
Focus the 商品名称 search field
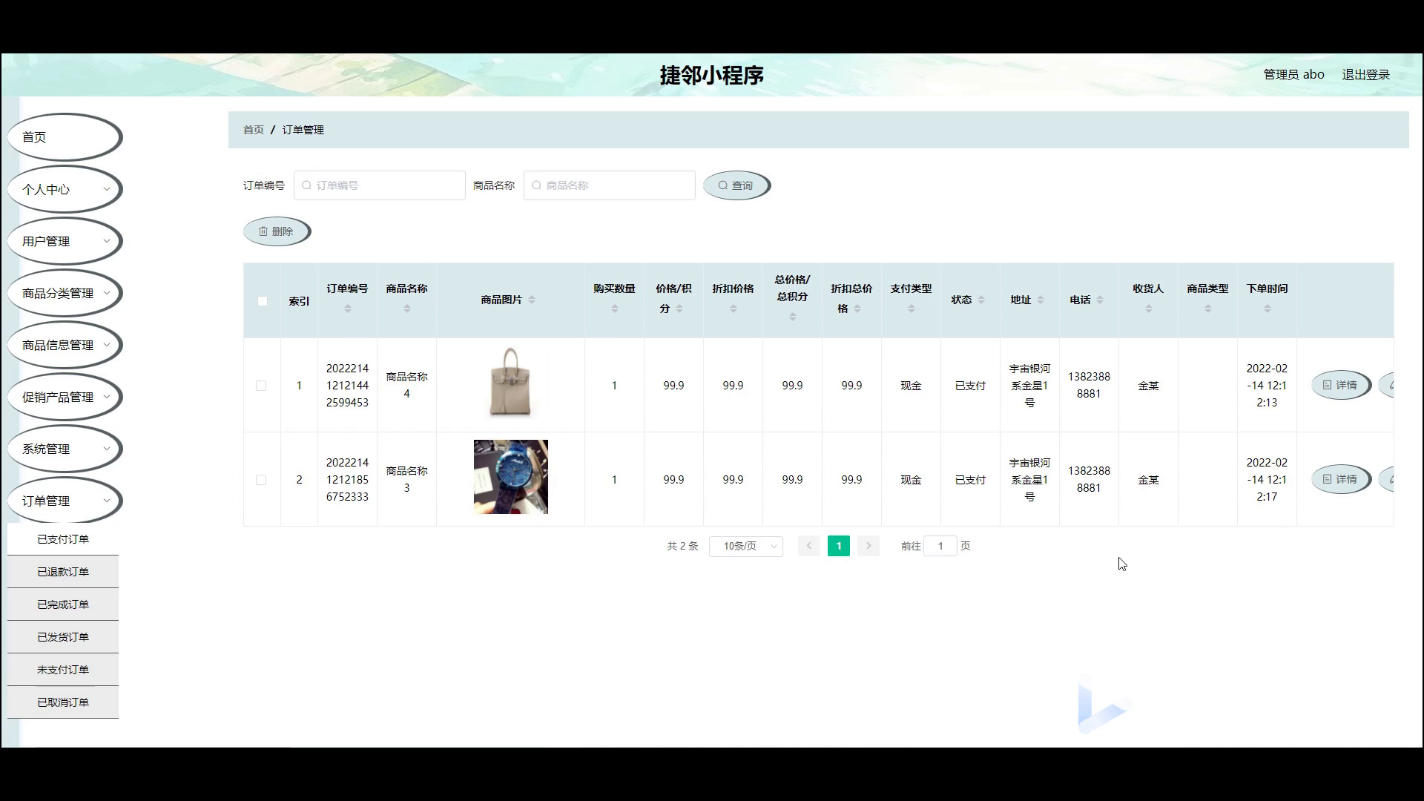(x=610, y=185)
